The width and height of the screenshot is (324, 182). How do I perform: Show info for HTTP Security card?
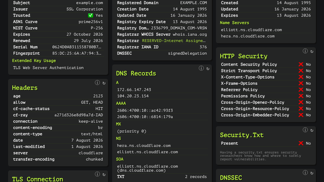[305, 51]
